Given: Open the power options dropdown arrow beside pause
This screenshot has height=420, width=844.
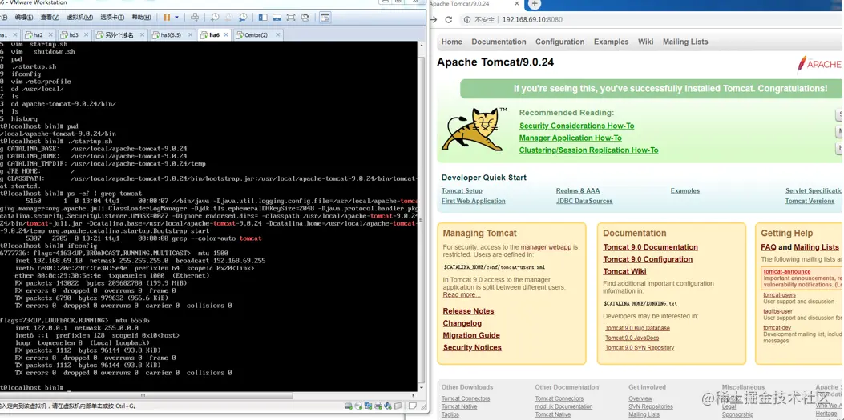Looking at the screenshot, I should (176, 17).
